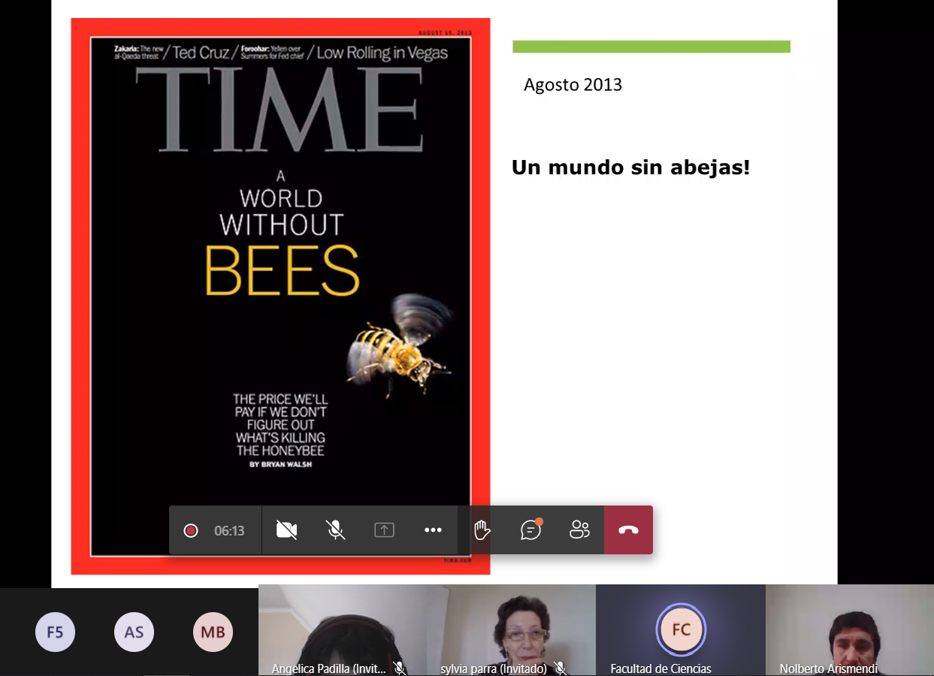Click muted mic icon beside sylvia parra's name

click(x=560, y=668)
